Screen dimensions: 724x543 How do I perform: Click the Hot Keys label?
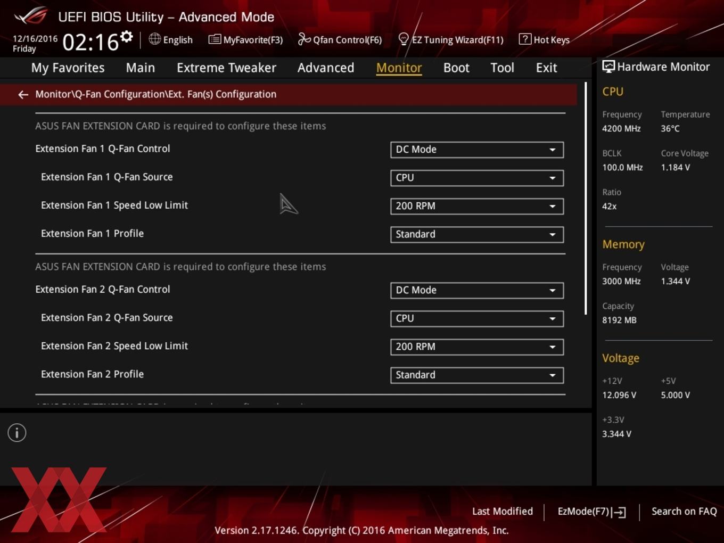click(x=552, y=40)
